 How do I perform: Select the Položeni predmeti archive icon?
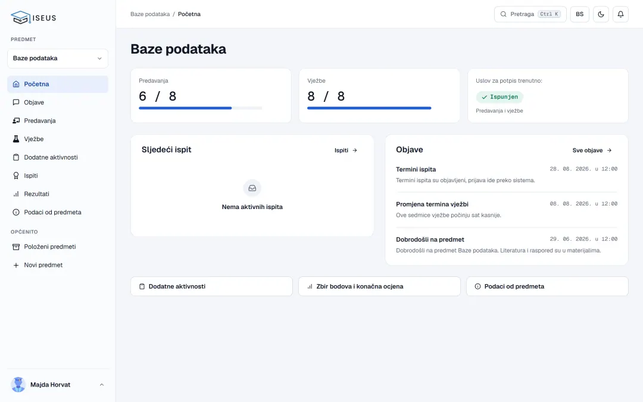(x=16, y=247)
